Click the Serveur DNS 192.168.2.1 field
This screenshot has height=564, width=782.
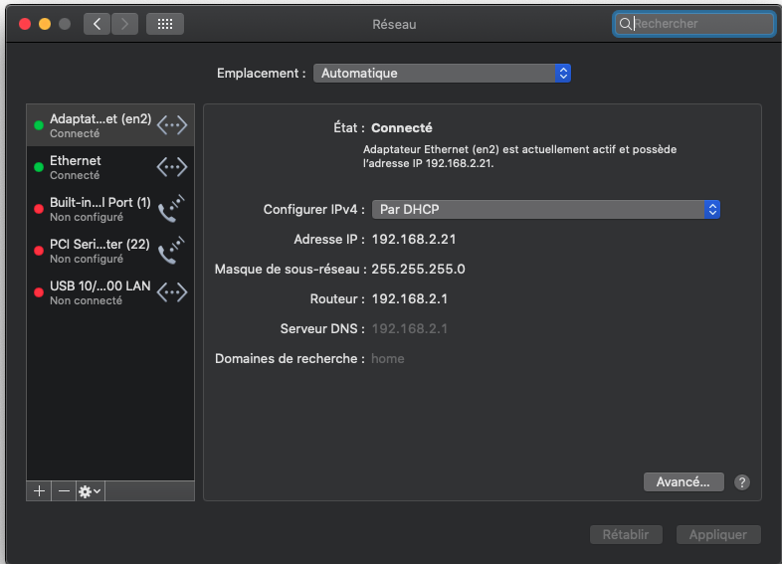410,328
